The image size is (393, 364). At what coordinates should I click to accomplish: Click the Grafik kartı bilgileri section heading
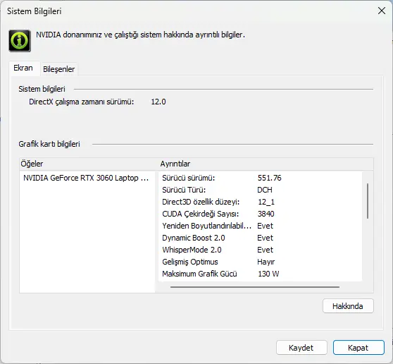tap(49, 144)
